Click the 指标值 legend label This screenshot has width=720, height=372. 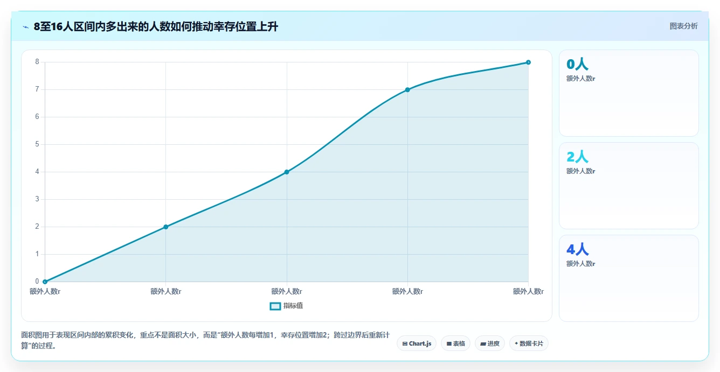click(293, 306)
